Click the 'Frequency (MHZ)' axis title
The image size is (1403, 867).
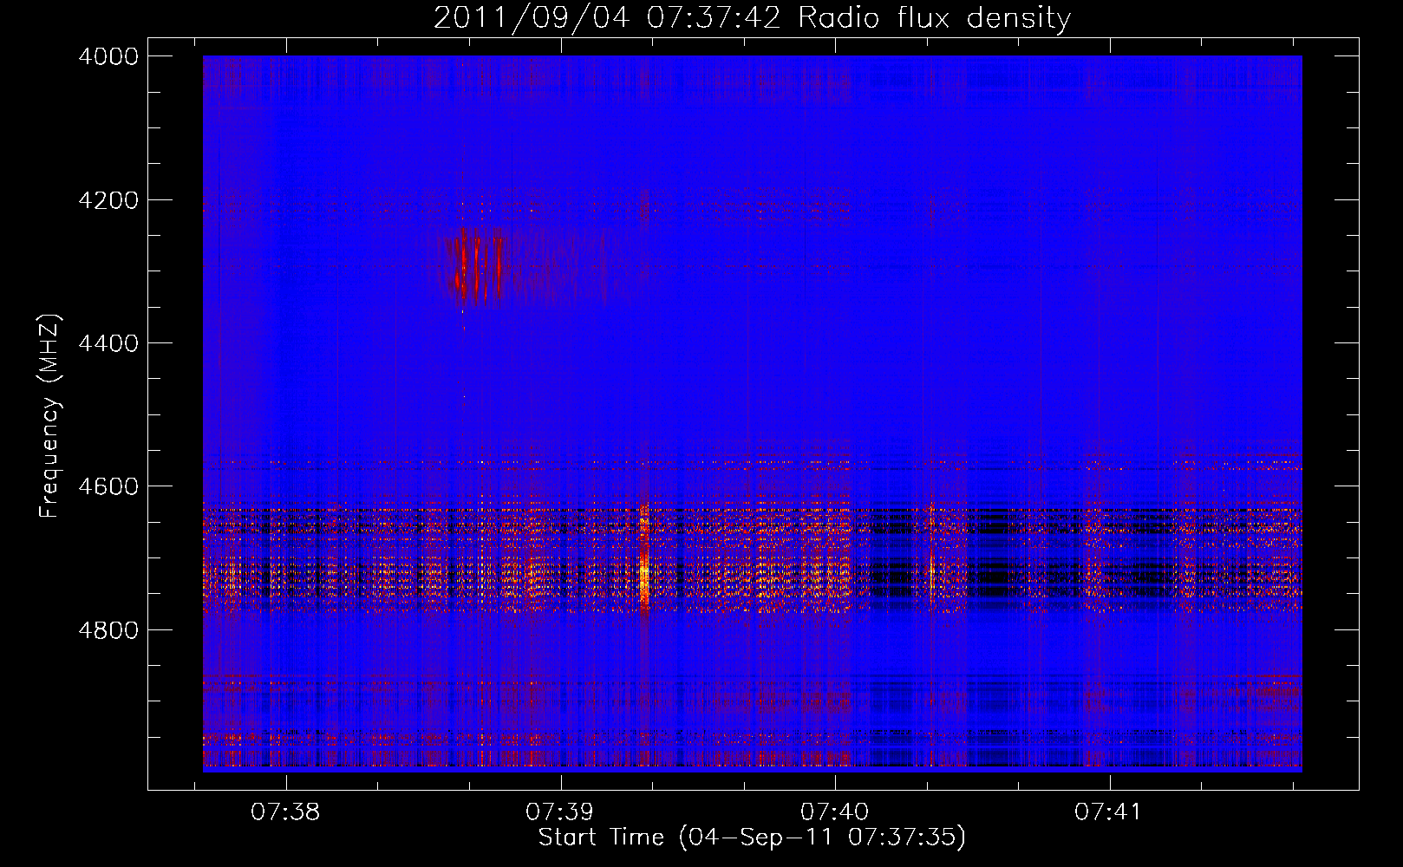tap(49, 416)
